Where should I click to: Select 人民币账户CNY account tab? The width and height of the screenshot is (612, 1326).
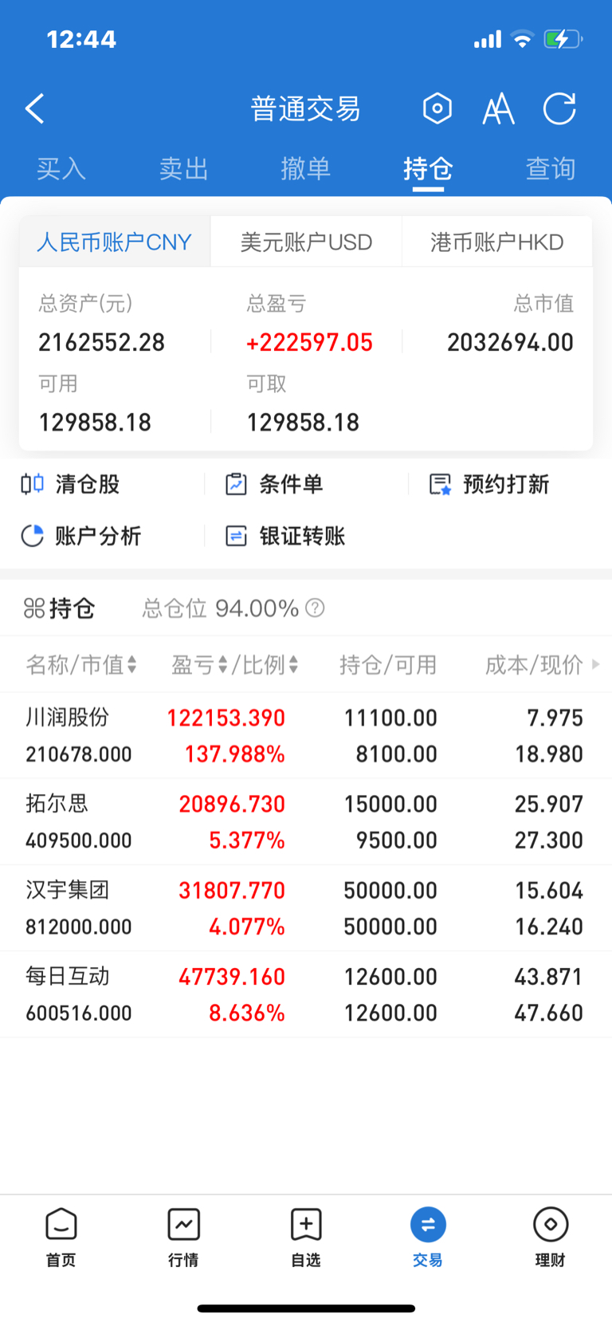click(x=115, y=242)
